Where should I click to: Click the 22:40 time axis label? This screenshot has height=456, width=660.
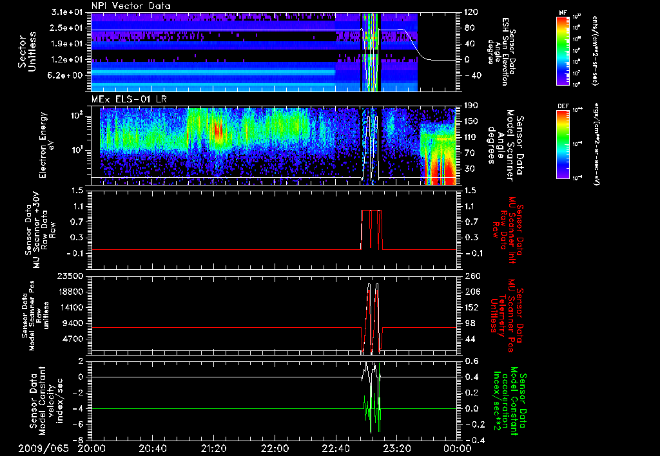[335, 448]
